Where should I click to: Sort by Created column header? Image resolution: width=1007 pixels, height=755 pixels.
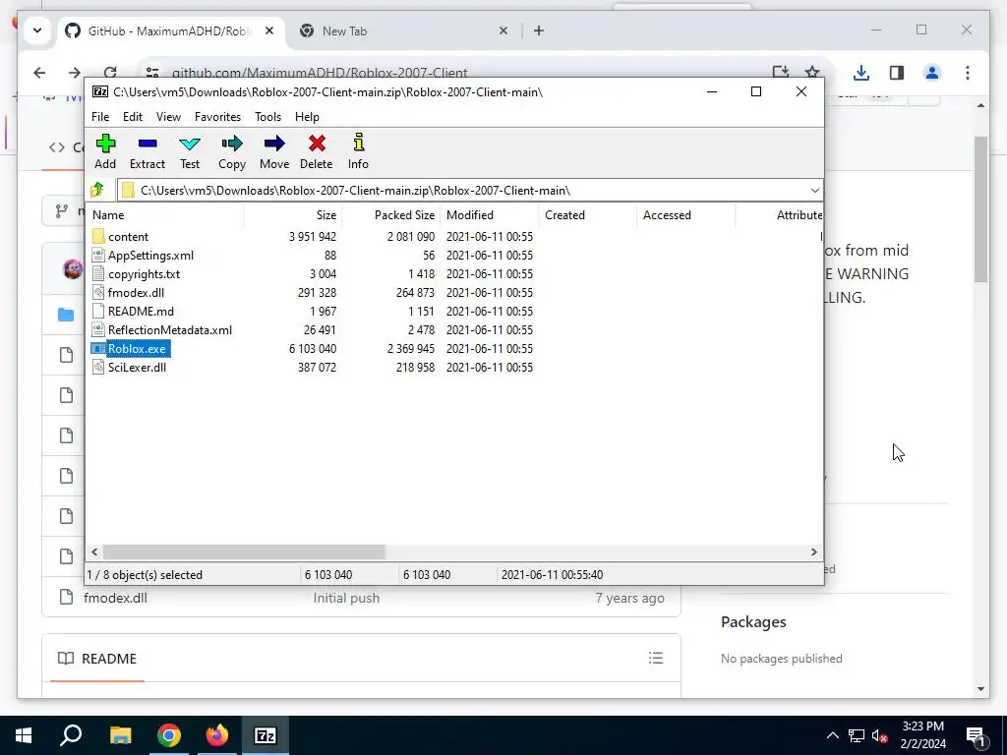[x=588, y=215]
